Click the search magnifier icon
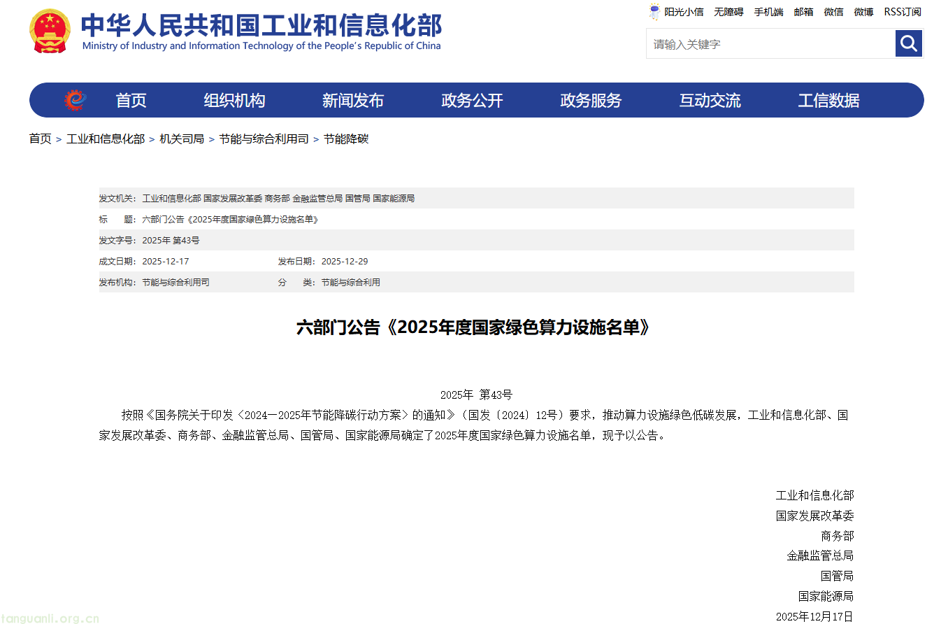This screenshot has height=624, width=948. click(x=908, y=43)
